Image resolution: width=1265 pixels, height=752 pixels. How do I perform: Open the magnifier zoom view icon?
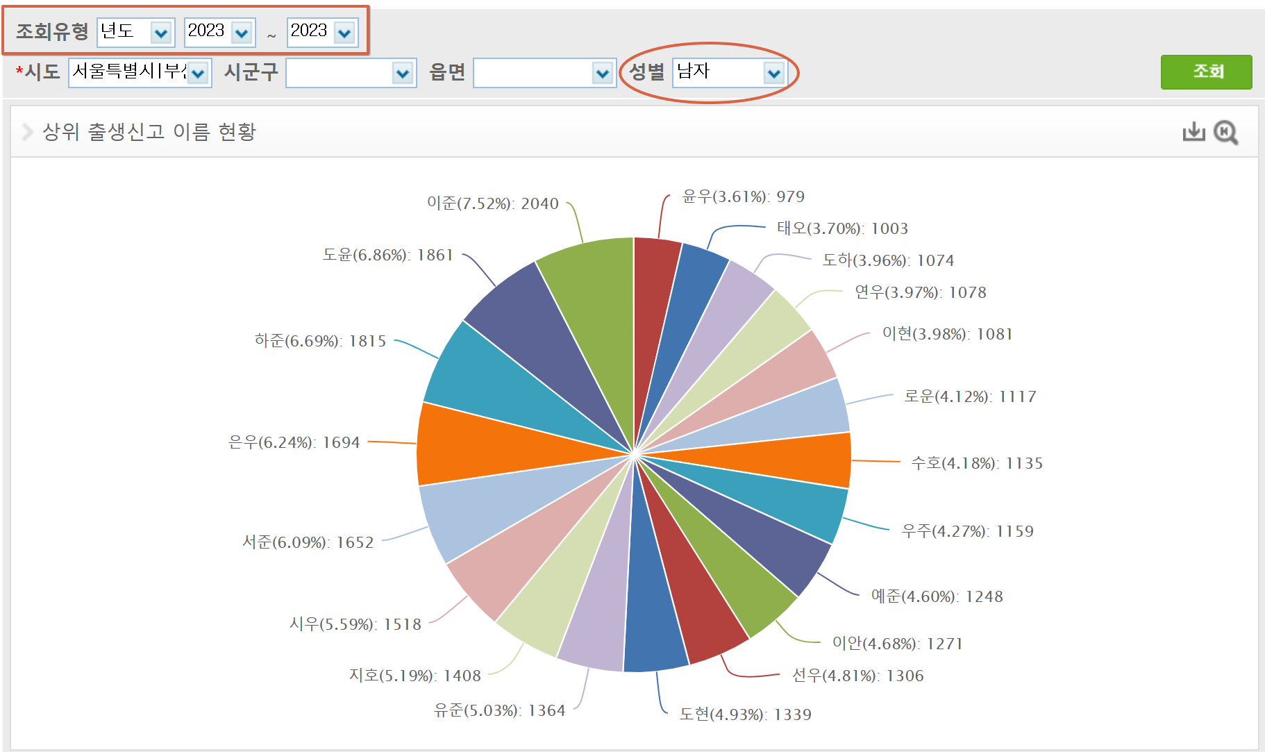pos(1226,132)
